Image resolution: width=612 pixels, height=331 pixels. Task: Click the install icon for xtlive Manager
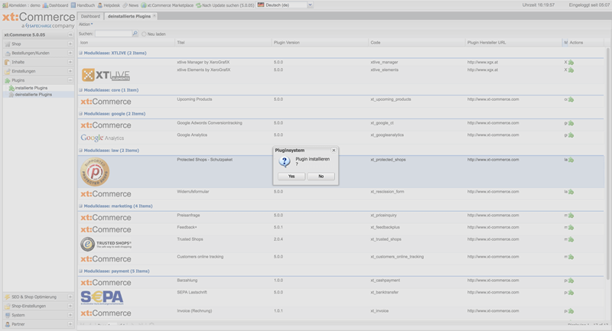pos(571,62)
